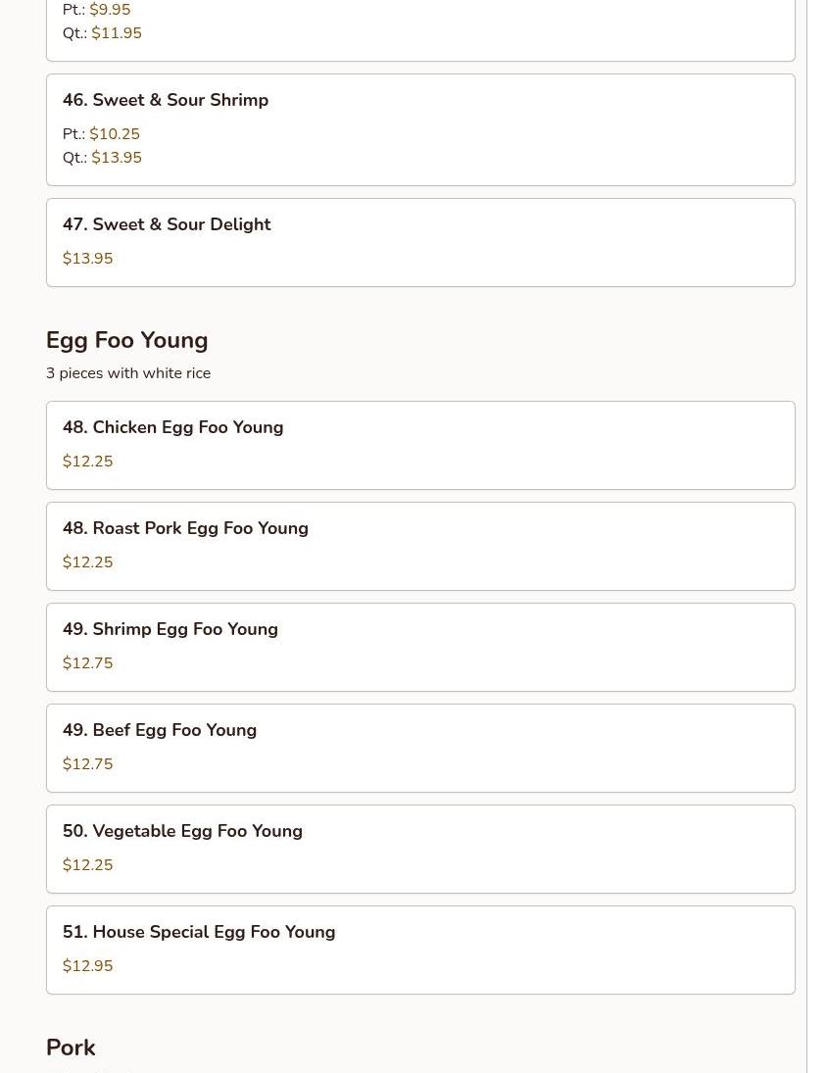Select the $9.95 pint price
Image resolution: width=827 pixels, height=1073 pixels.
(x=110, y=10)
